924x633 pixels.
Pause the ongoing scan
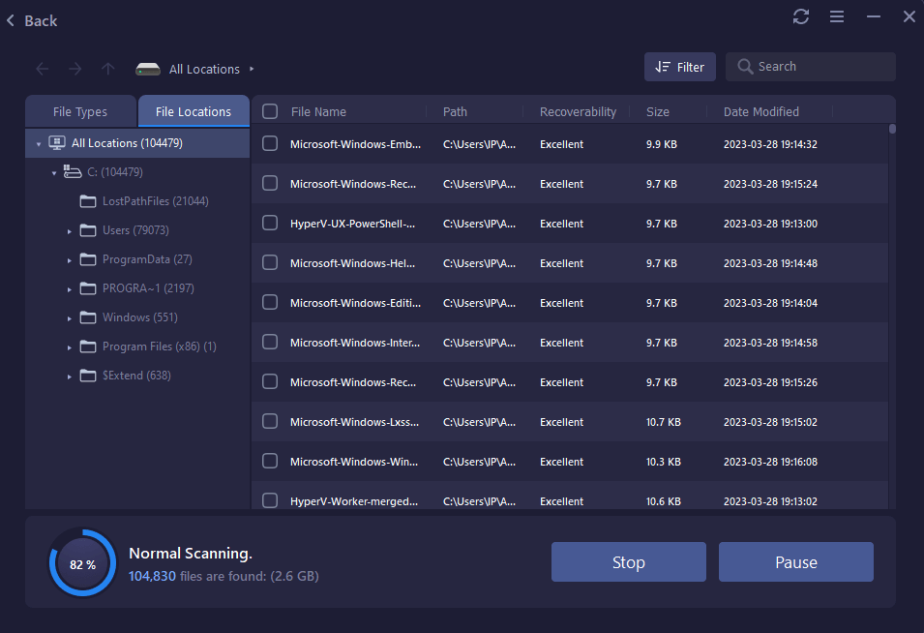[795, 561]
